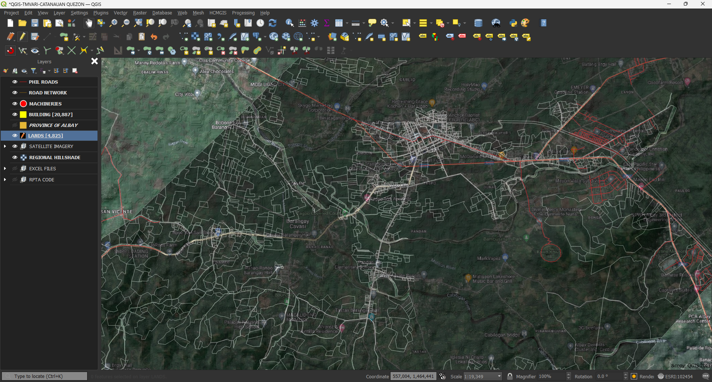Activate the Identify Features tool

290,23
